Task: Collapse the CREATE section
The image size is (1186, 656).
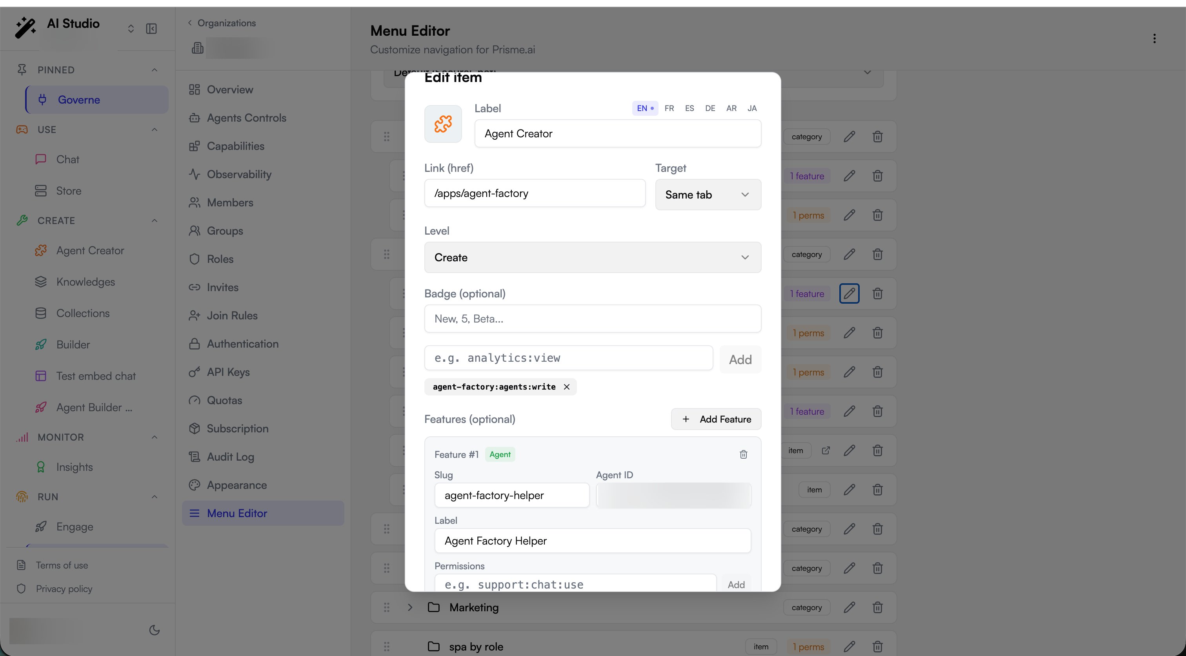Action: click(155, 220)
